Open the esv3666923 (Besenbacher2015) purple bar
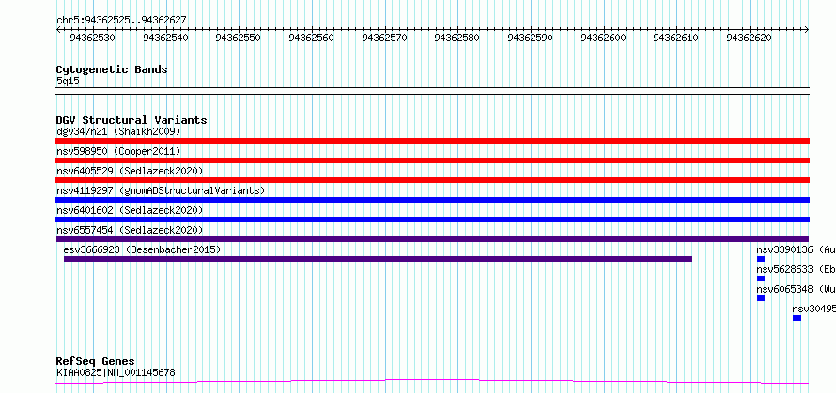 (378, 259)
